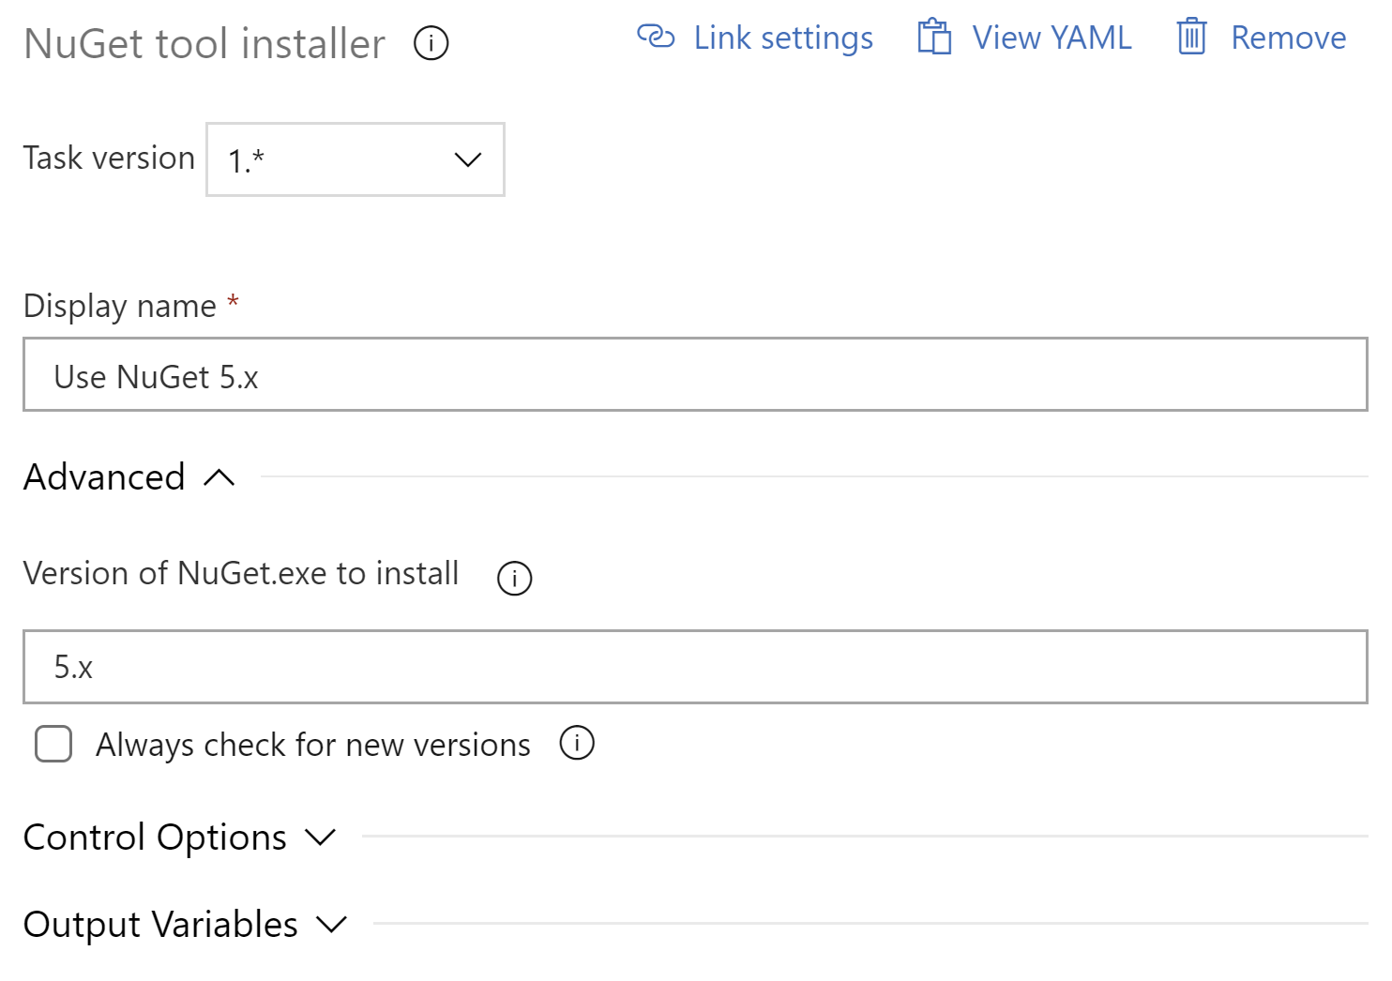Viewport: 1392px width, 981px height.
Task: Click the Output Variables header label
Action: (x=161, y=925)
